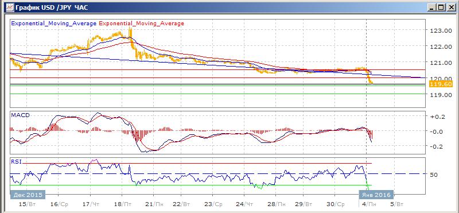The image size is (459, 213).
Task: Minimize the USD/JPY chart window
Action: (432, 7)
